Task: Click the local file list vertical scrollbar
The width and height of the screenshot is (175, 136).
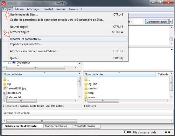Action: click(80, 85)
